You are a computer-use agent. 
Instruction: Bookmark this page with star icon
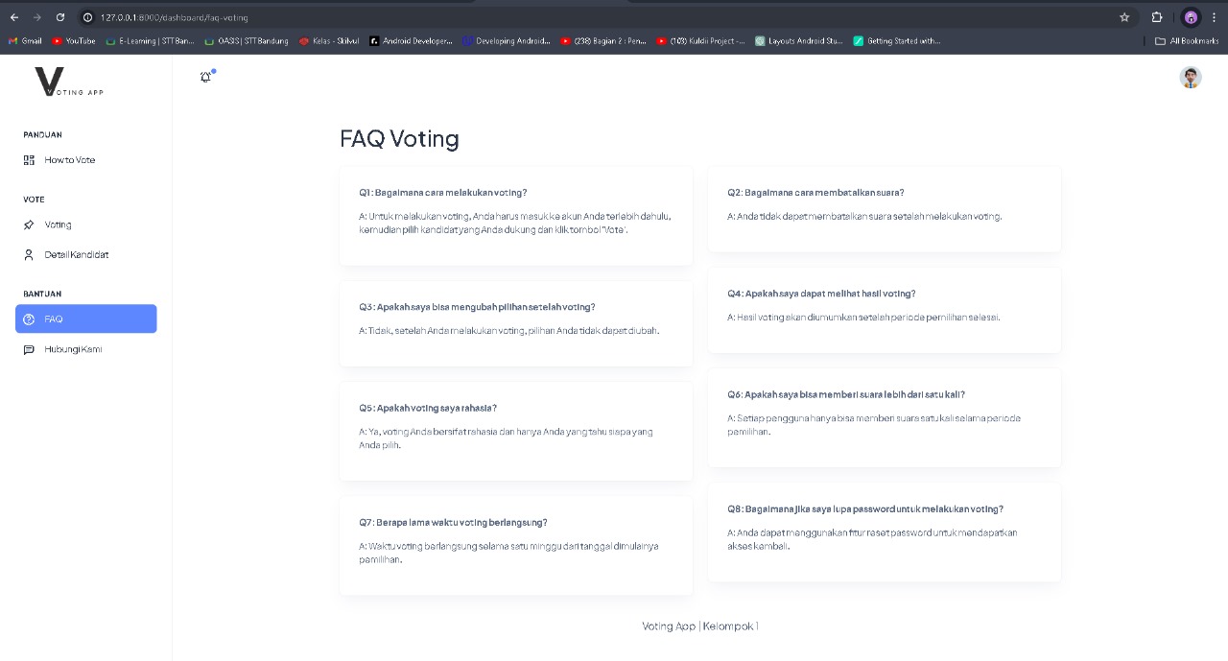pyautogui.click(x=1124, y=17)
